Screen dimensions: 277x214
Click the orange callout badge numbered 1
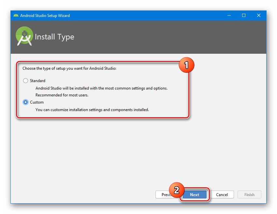186,65
